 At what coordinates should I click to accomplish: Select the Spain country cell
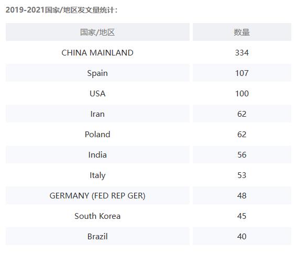(97, 73)
